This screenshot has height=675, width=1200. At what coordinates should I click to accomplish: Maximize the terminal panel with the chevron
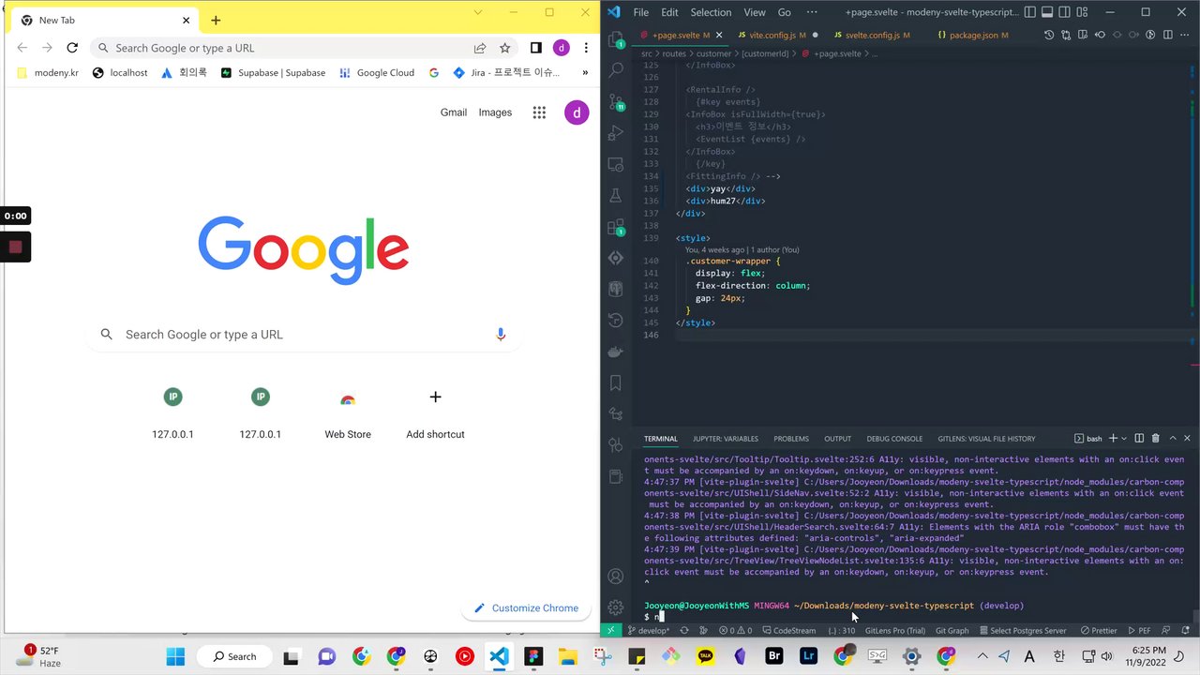point(1172,438)
